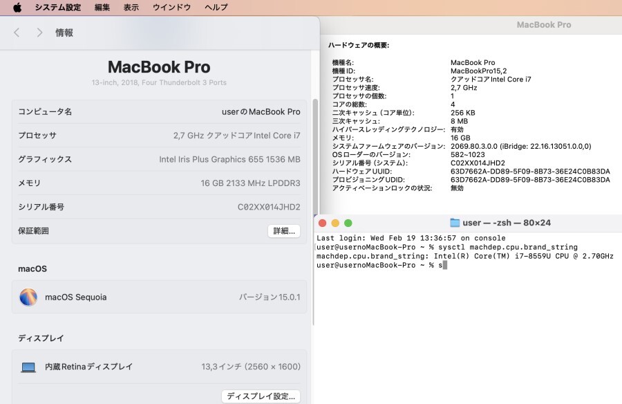Minimize Terminal with the yellow button

point(335,223)
